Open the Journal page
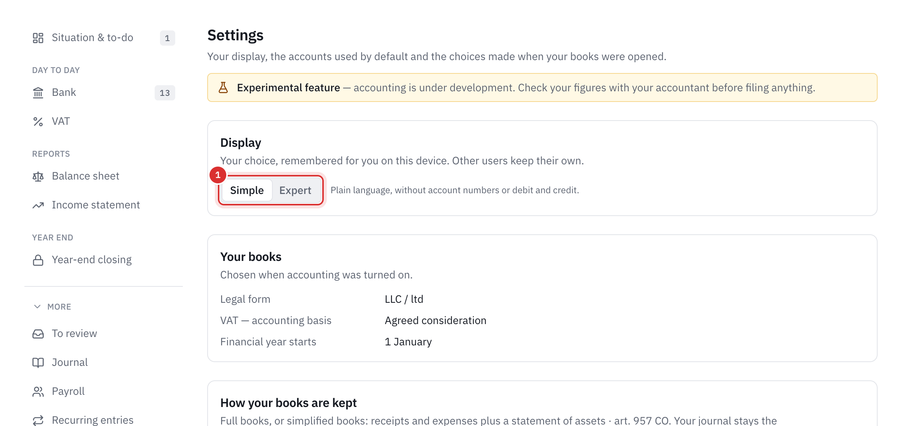The image size is (902, 426). [104, 362]
